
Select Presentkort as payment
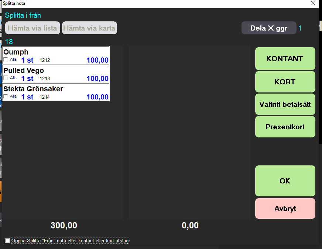tap(285, 127)
